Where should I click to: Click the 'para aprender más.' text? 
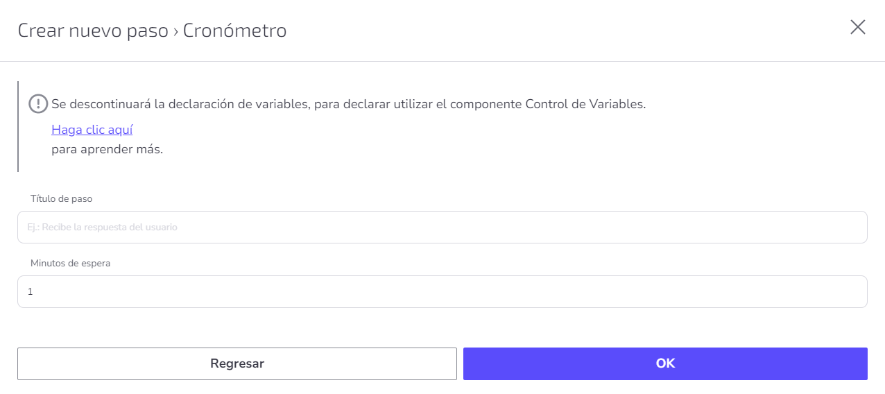tap(107, 149)
